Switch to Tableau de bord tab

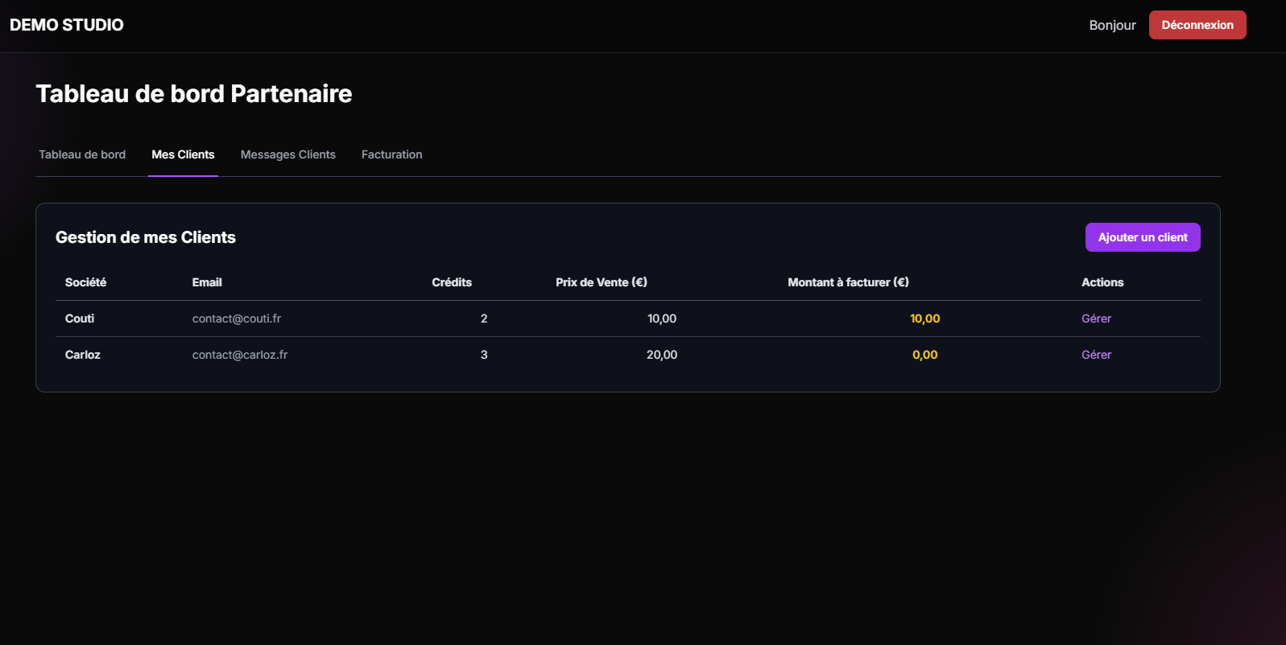[x=82, y=154]
